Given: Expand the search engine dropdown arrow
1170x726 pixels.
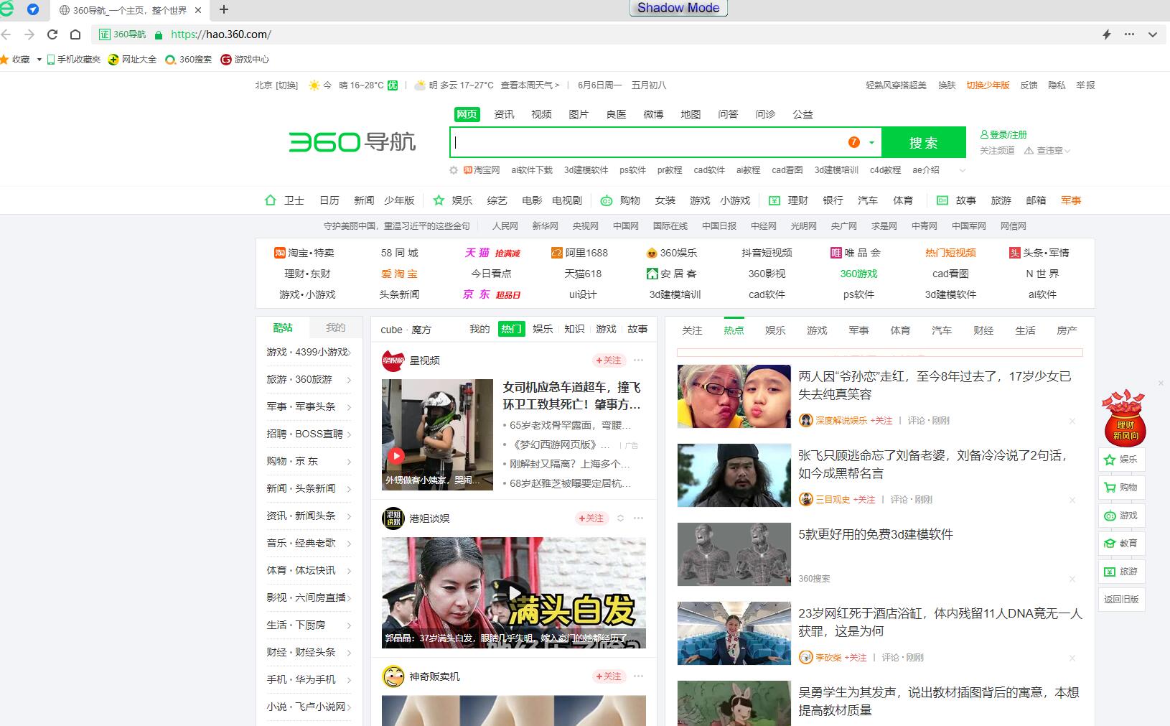Looking at the screenshot, I should [x=871, y=142].
